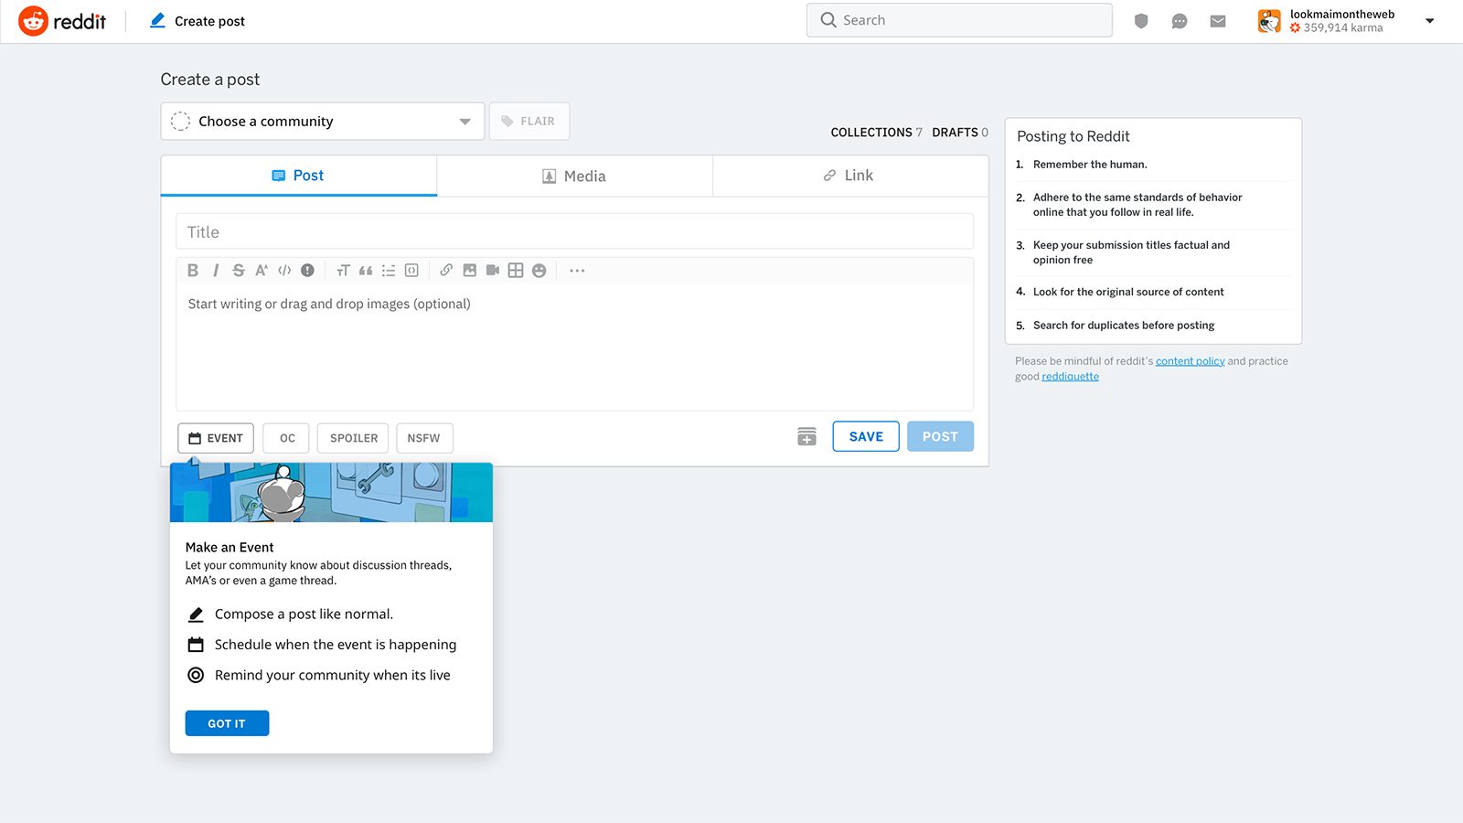Click the username lookmaimontheweb
Viewport: 1463px width, 823px height.
click(x=1342, y=14)
